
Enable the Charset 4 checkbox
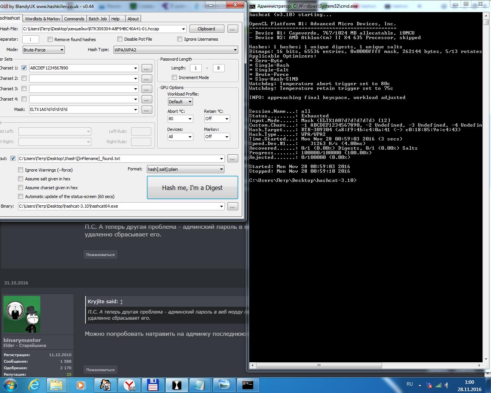(24, 99)
